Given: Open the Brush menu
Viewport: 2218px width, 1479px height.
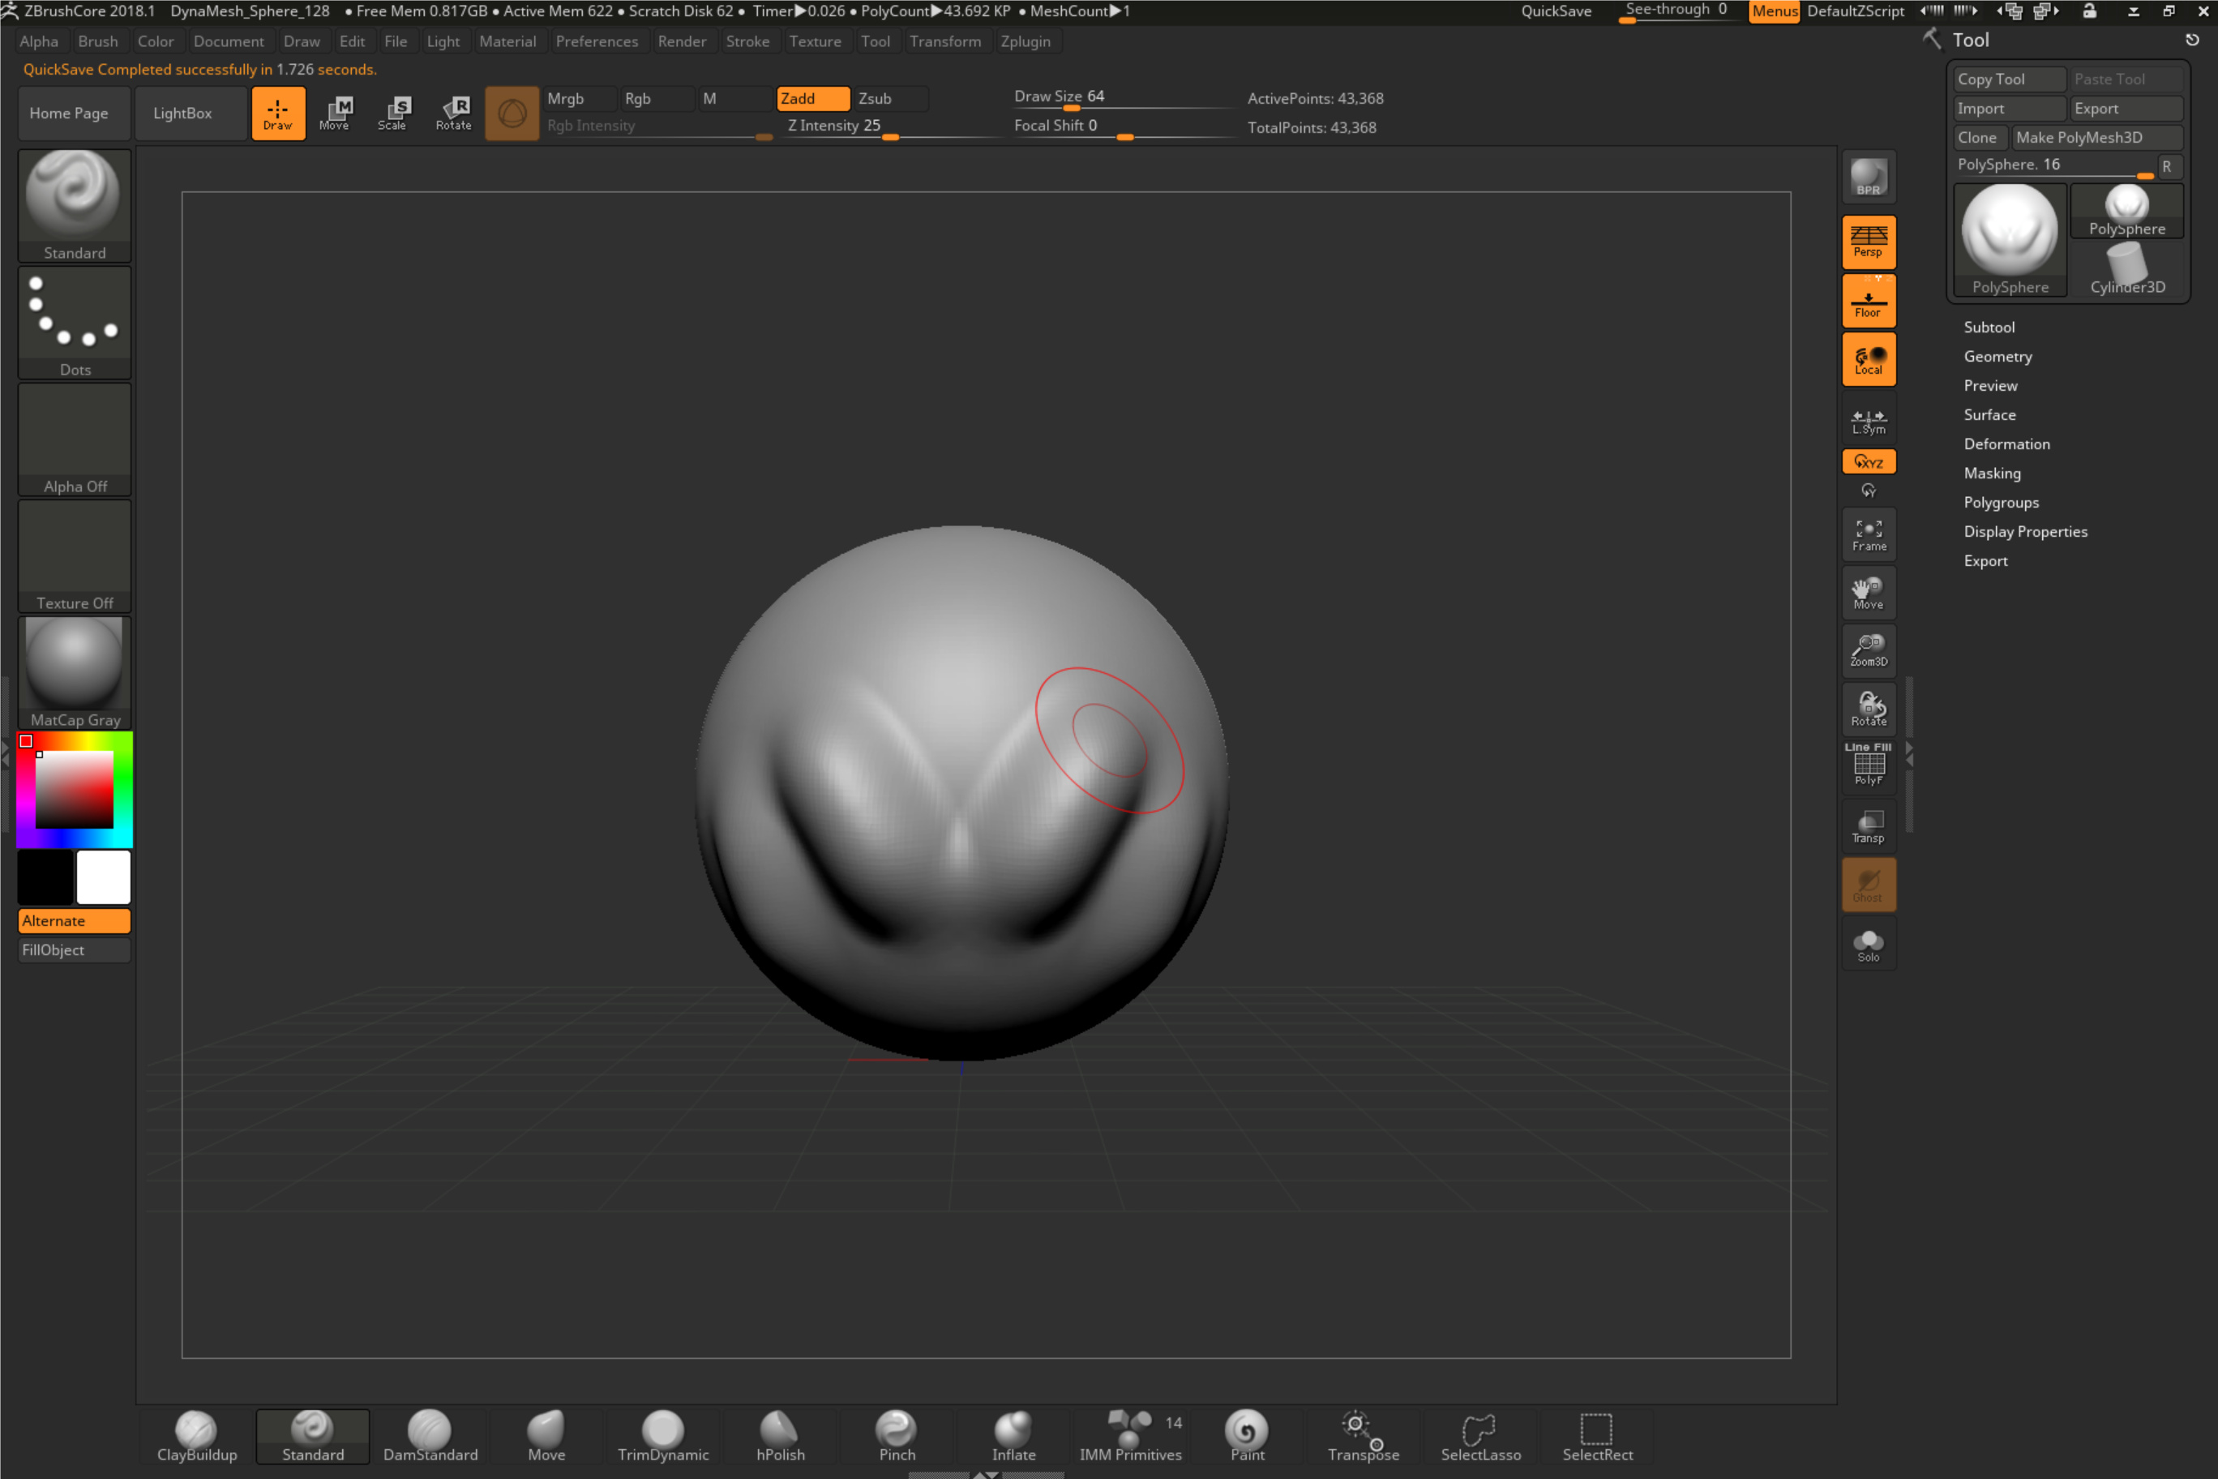Looking at the screenshot, I should [98, 41].
